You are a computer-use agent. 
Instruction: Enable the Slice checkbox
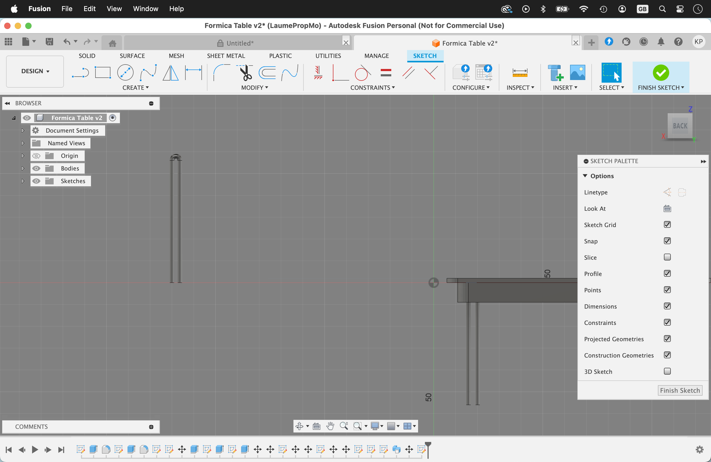pyautogui.click(x=667, y=257)
